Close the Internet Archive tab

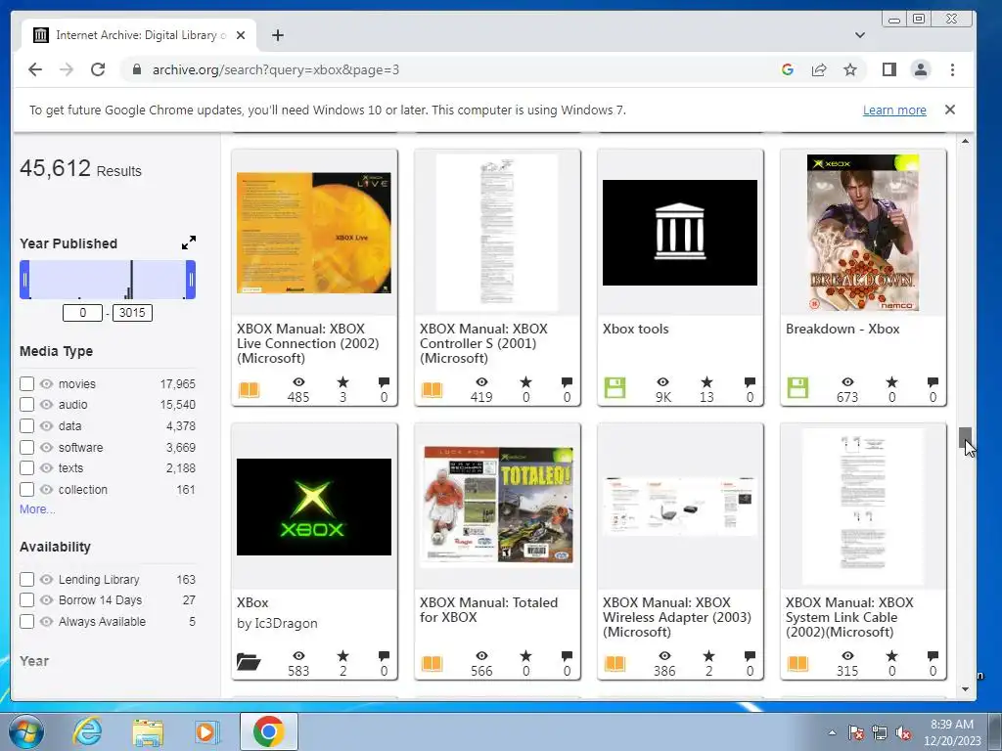[241, 35]
